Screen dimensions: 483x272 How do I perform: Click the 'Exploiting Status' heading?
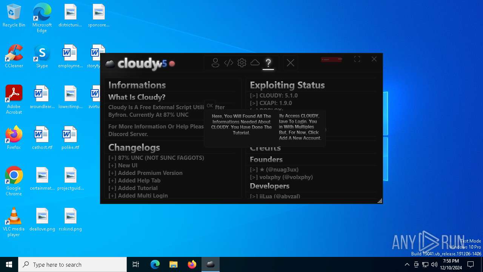click(287, 85)
